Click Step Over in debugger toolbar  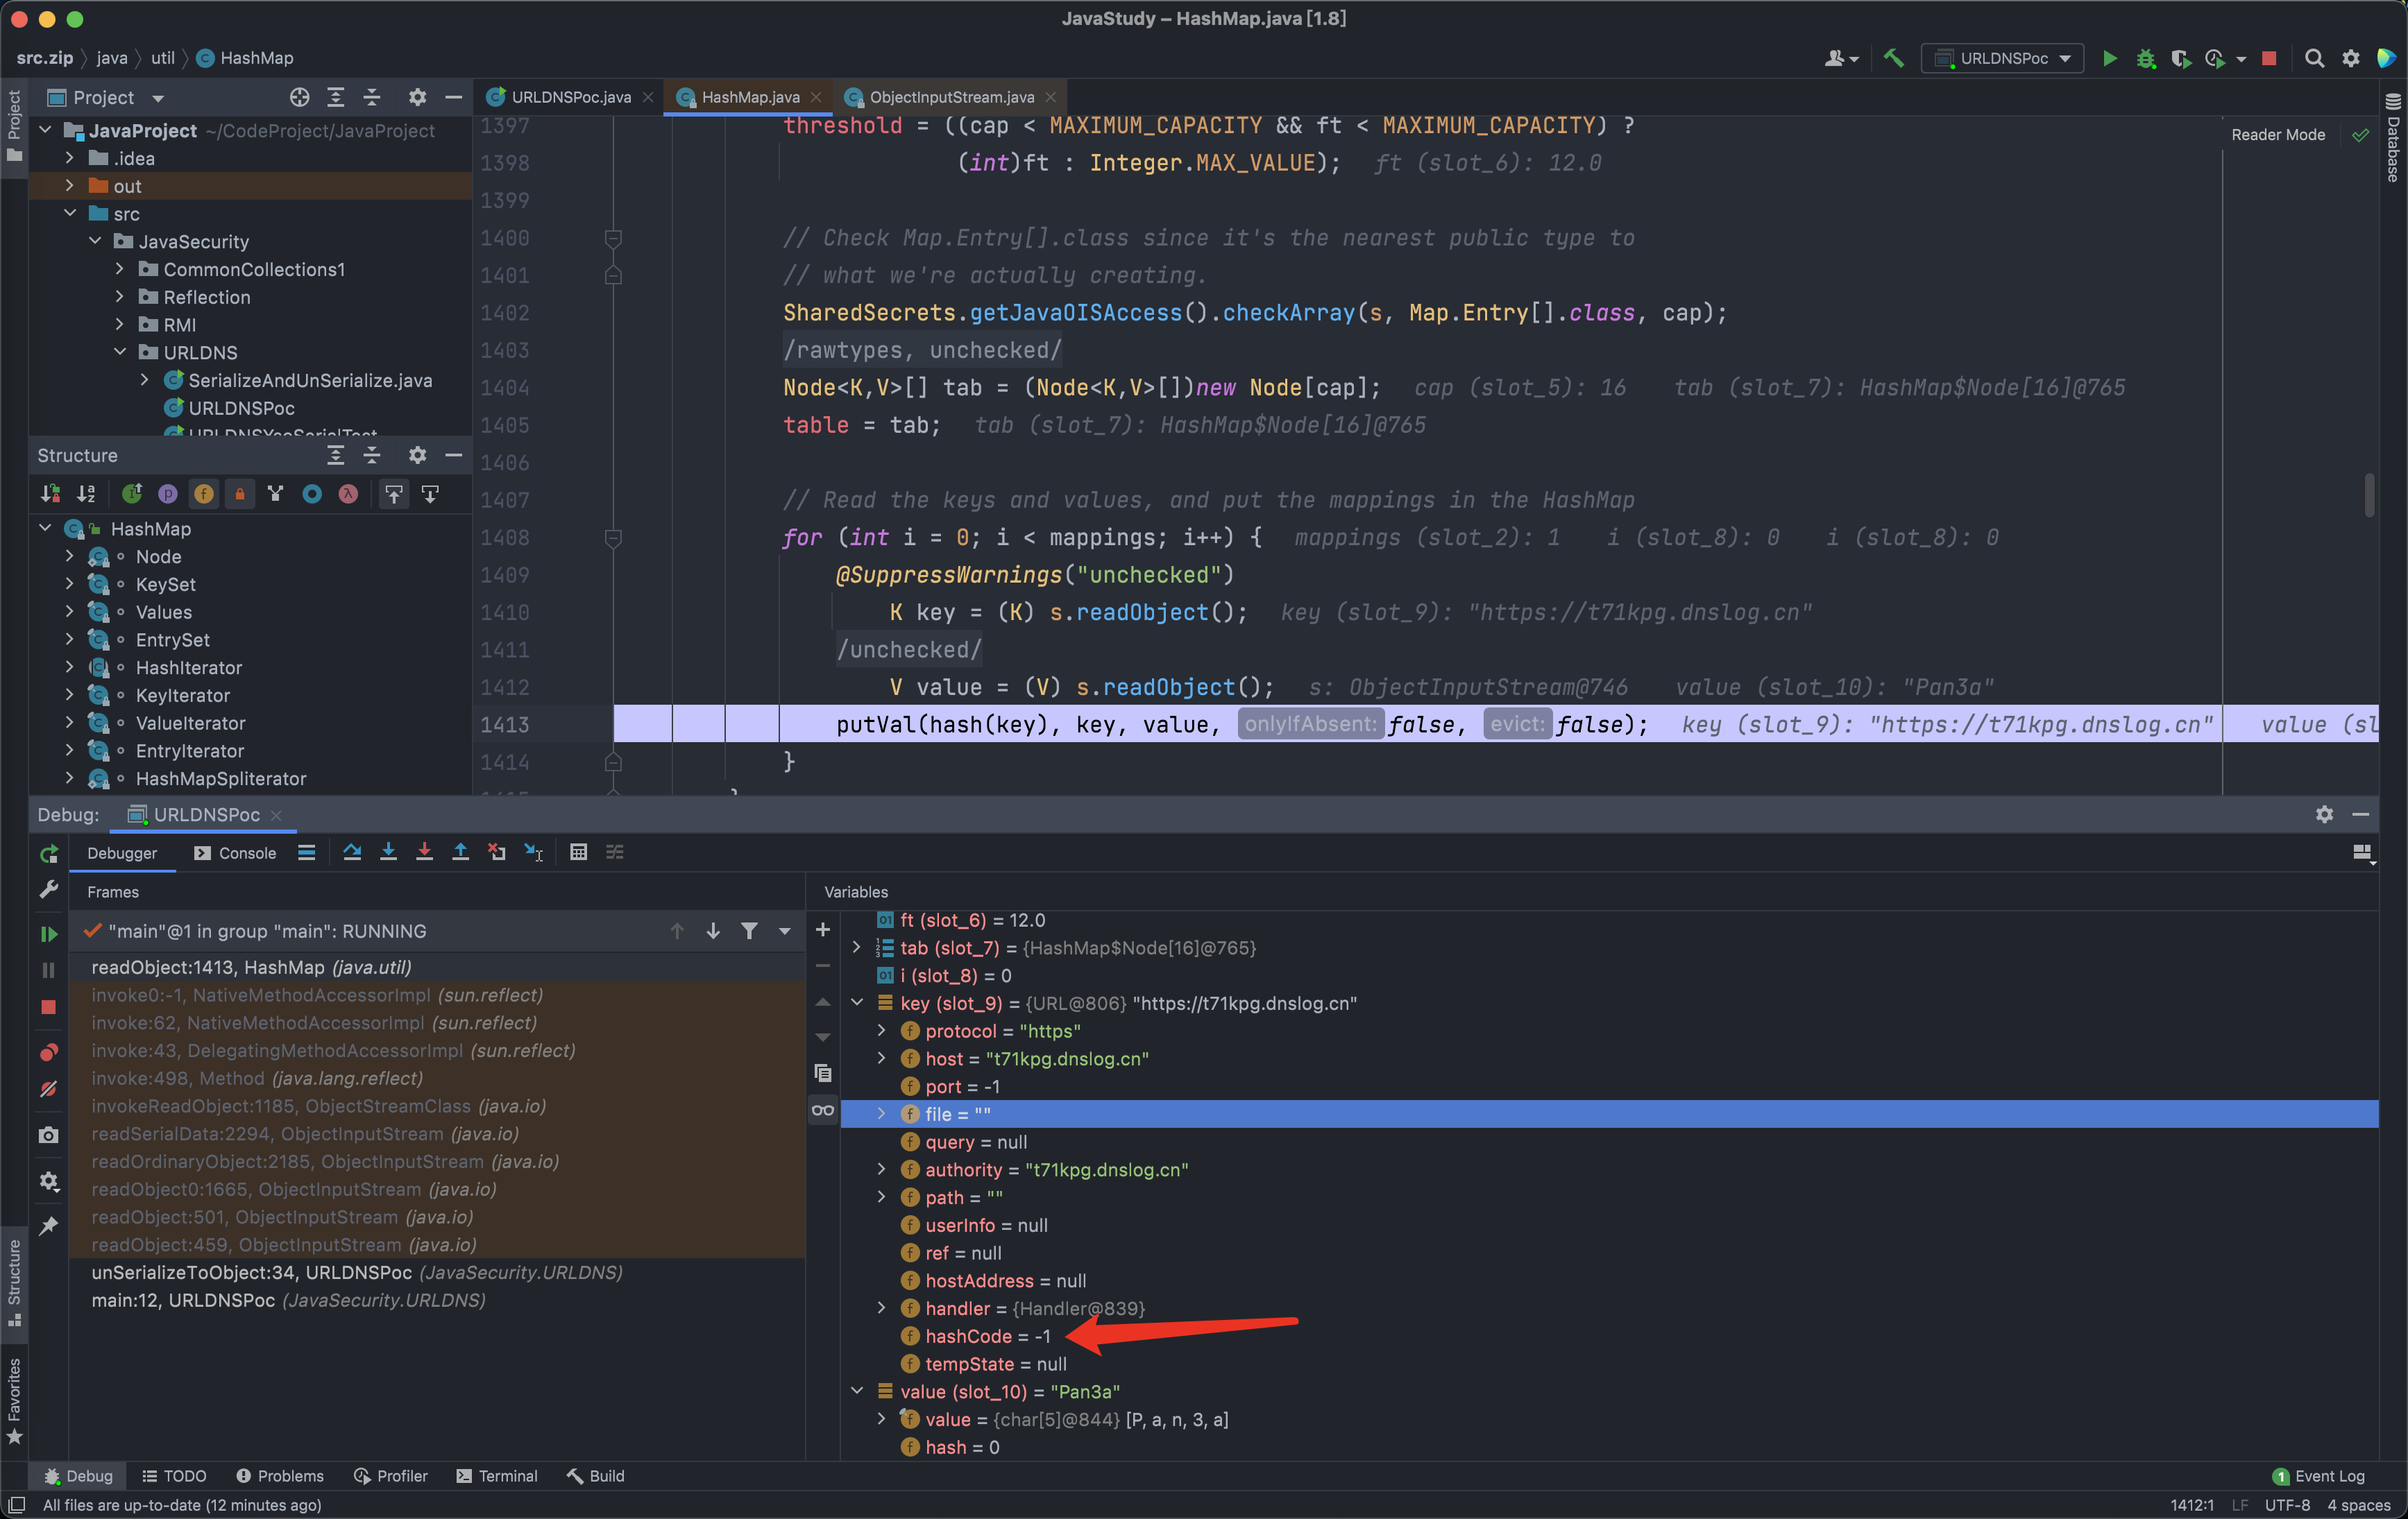pyautogui.click(x=352, y=852)
